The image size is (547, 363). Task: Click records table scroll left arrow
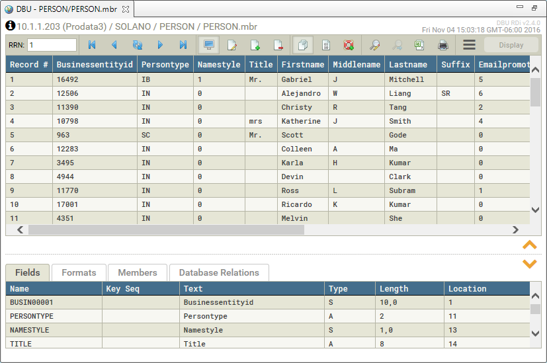21,229
